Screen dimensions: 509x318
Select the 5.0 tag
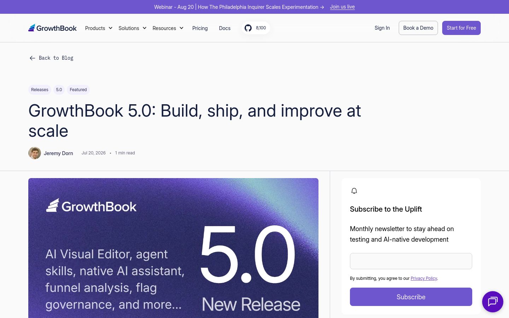(59, 90)
